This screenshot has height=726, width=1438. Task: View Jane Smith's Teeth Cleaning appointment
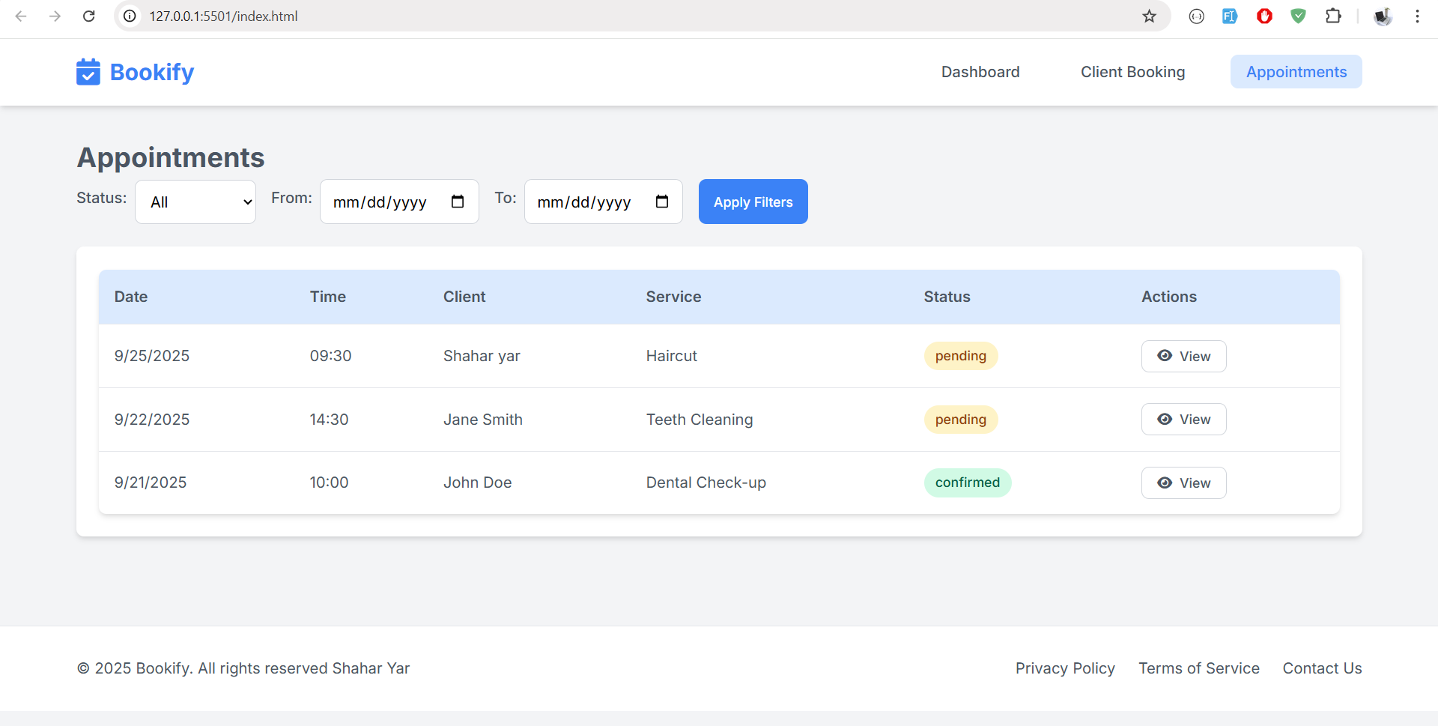coord(1183,420)
